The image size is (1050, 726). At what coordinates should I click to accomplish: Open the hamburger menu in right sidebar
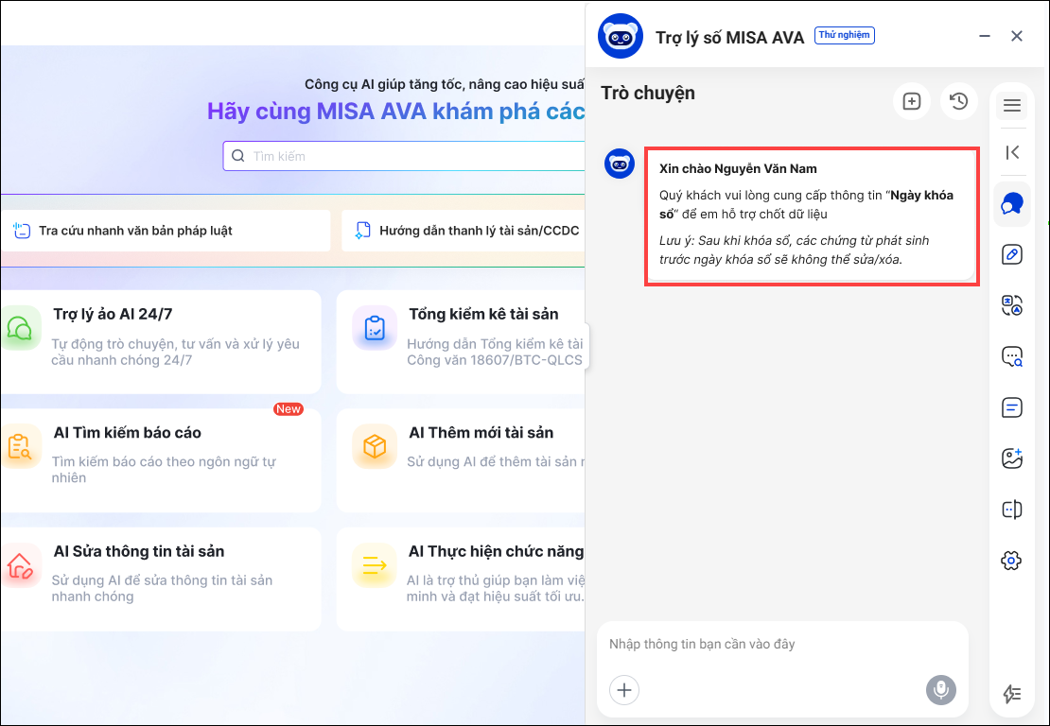pos(1012,105)
